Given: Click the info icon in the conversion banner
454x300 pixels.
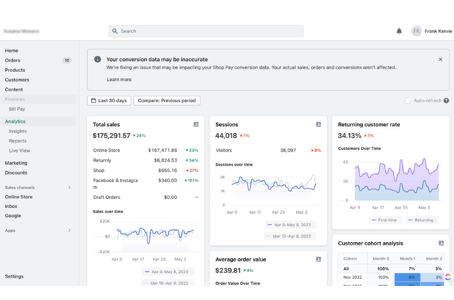Looking at the screenshot, I should pyautogui.click(x=98, y=59).
